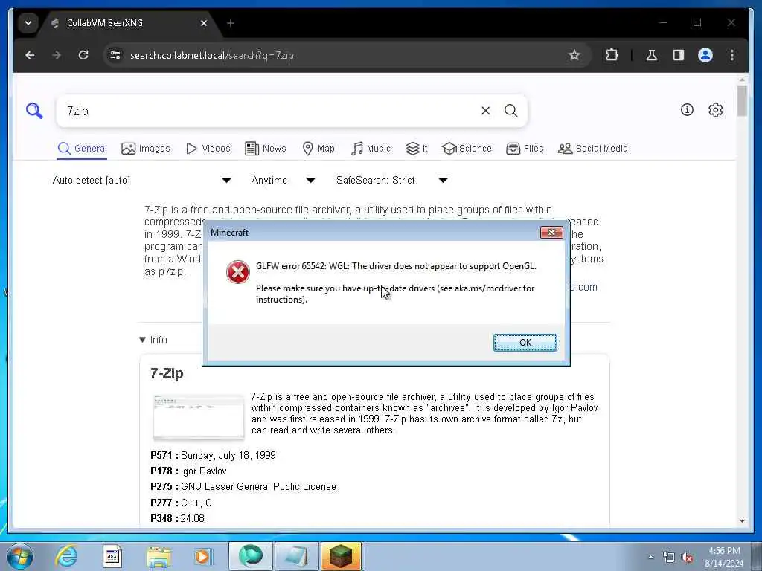This screenshot has width=762, height=571.
Task: Show hidden tray icons arrow
Action: 650,557
